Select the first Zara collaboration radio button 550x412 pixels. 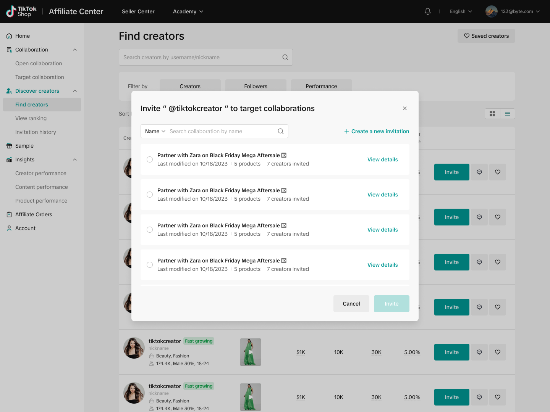click(150, 159)
